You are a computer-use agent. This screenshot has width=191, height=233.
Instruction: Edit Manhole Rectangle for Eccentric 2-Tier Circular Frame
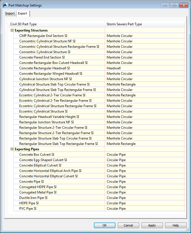145,95
